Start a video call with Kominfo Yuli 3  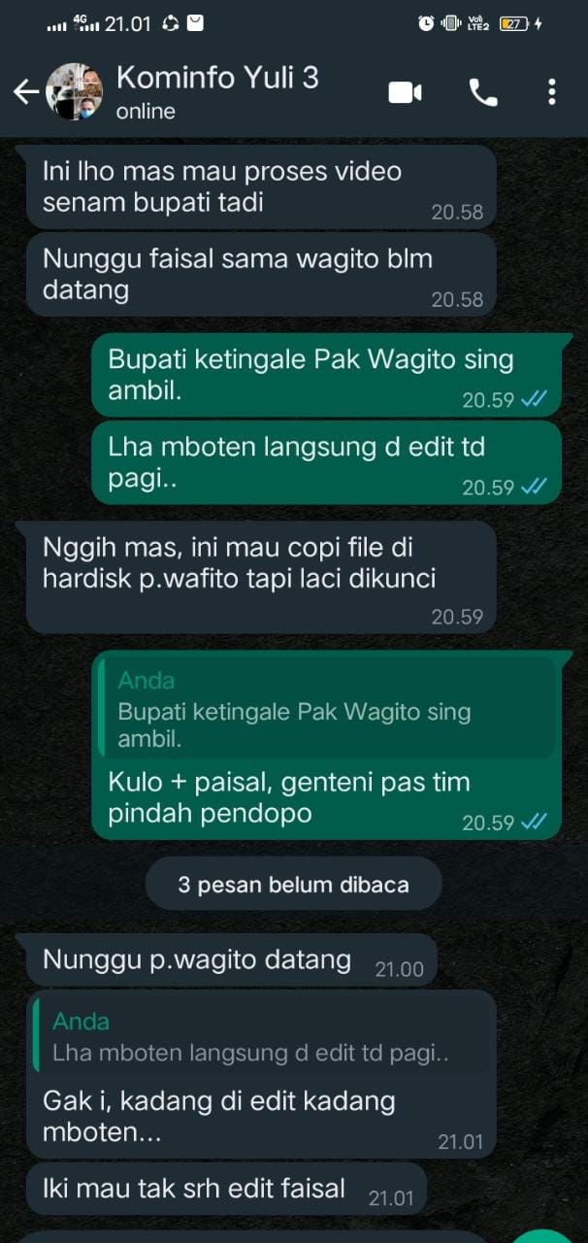pyautogui.click(x=405, y=92)
